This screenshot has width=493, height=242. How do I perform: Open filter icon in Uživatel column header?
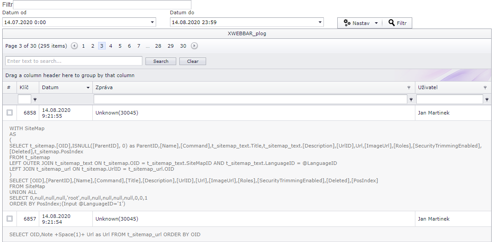[x=485, y=88]
